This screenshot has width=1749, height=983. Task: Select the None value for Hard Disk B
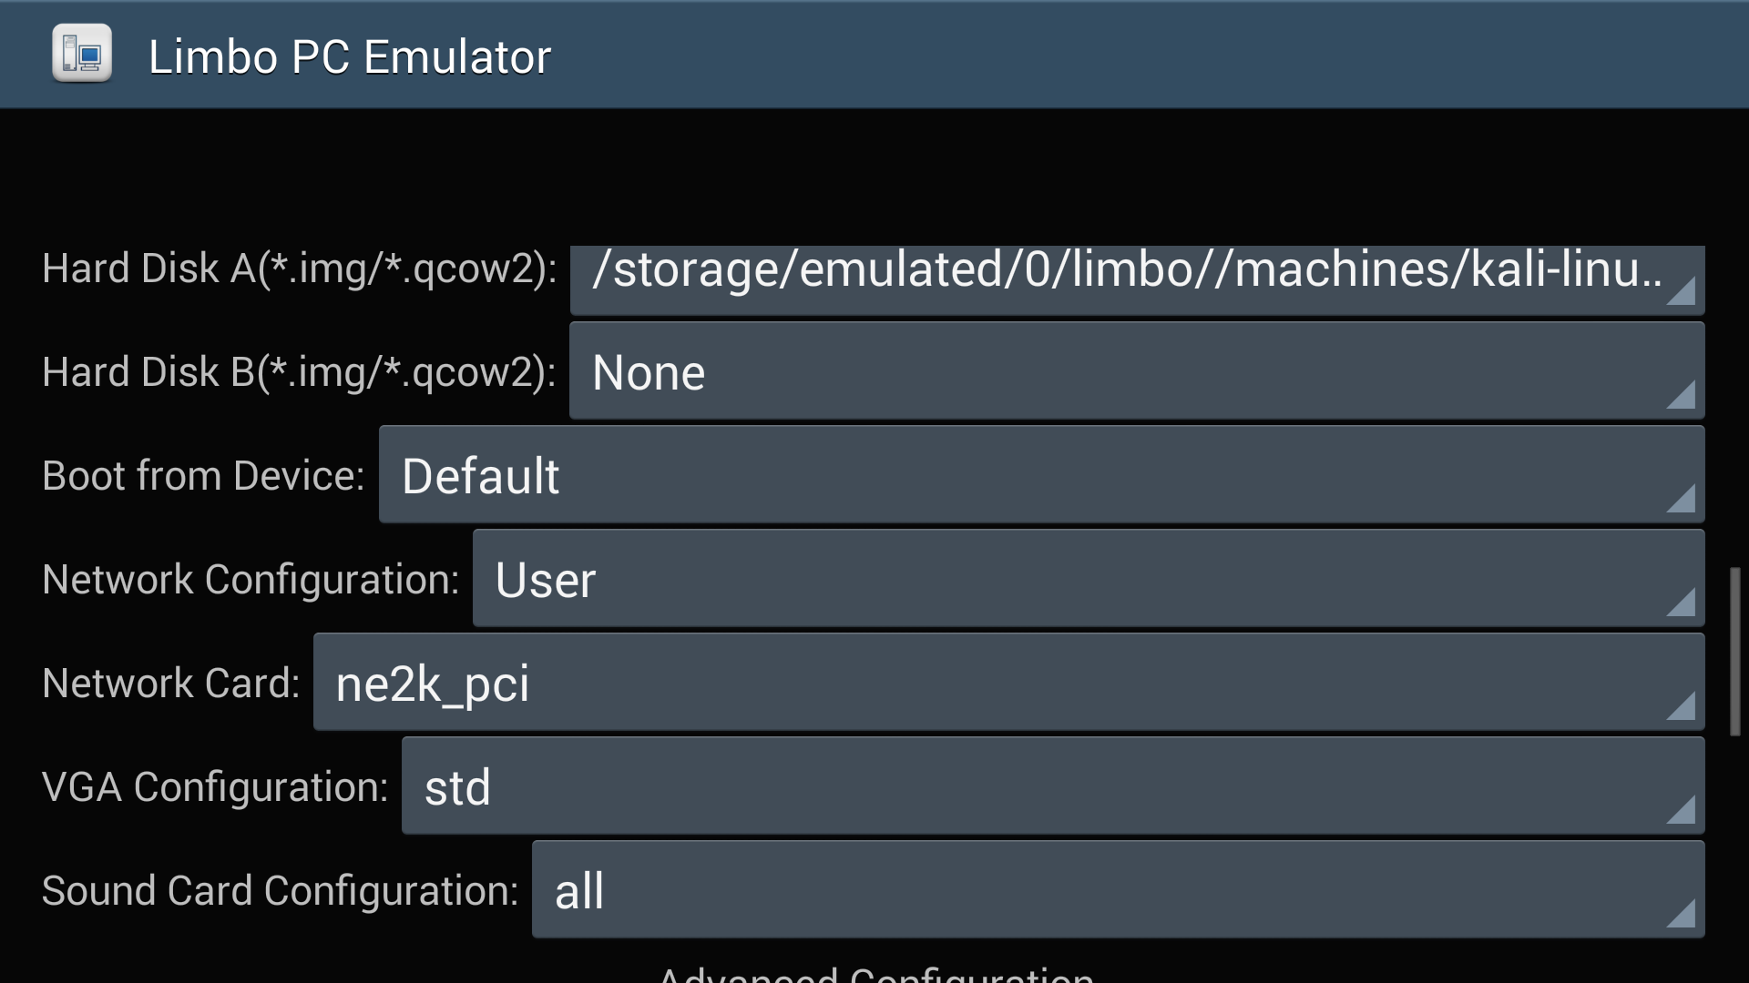point(649,371)
